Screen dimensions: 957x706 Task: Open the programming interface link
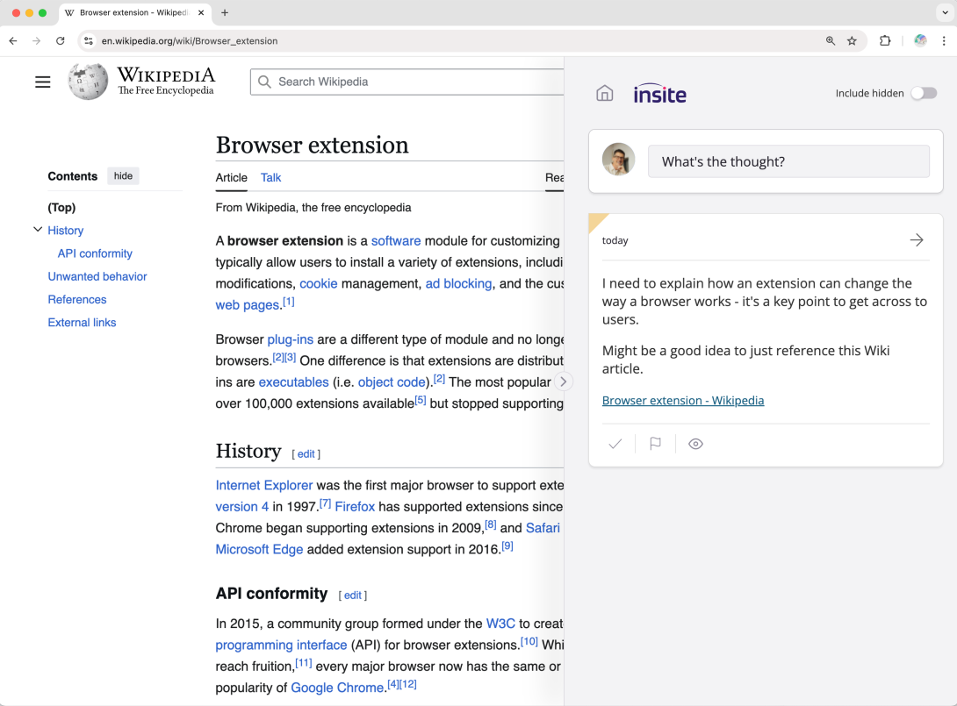(281, 645)
